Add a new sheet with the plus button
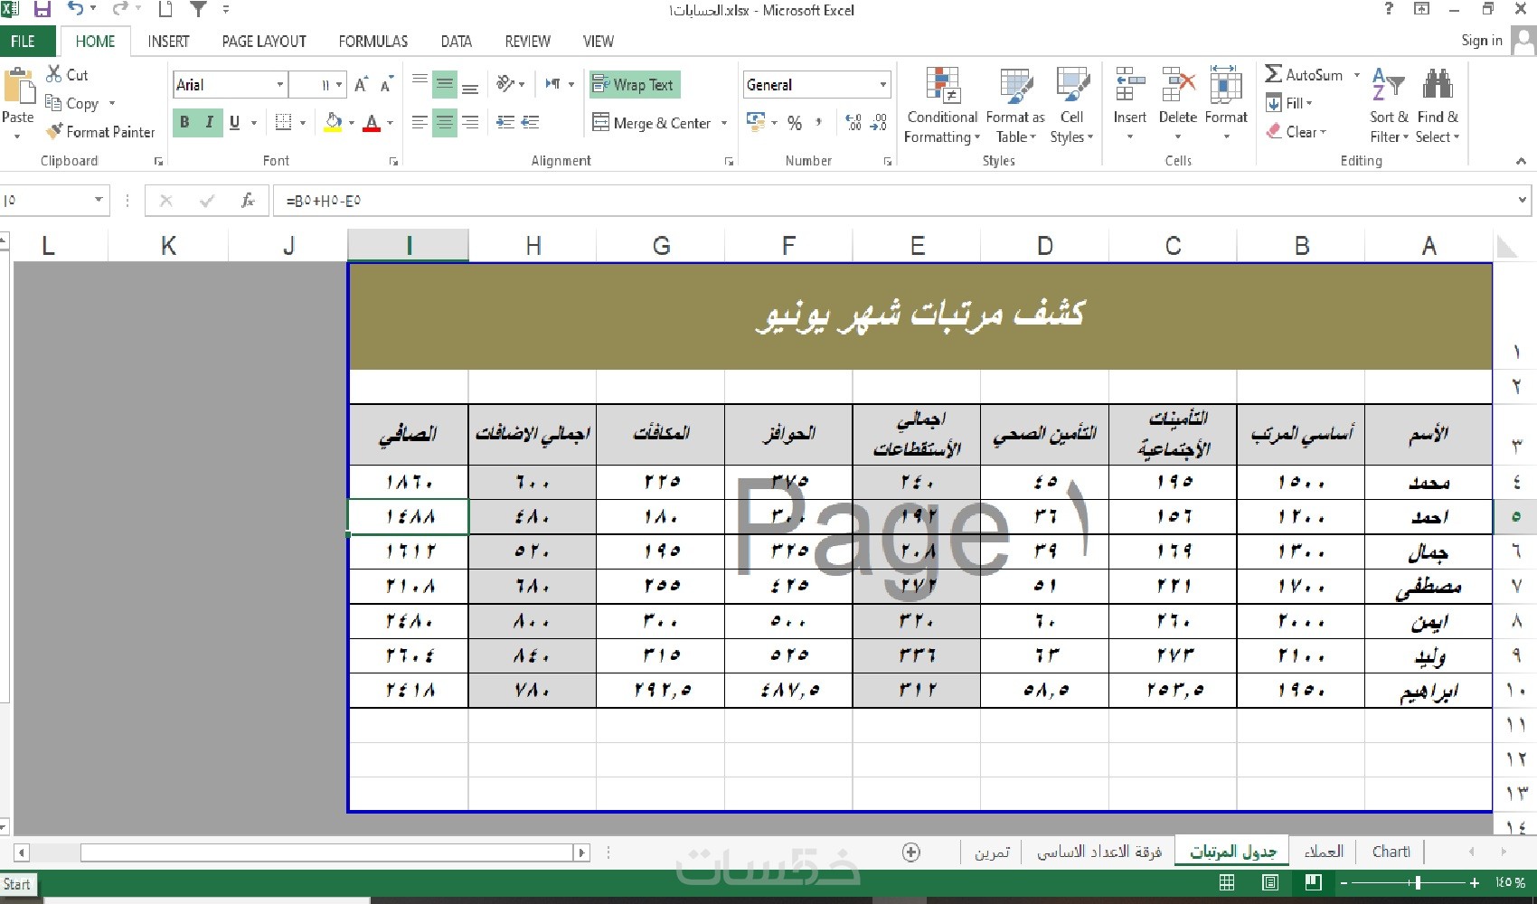The height and width of the screenshot is (904, 1537). tap(911, 852)
